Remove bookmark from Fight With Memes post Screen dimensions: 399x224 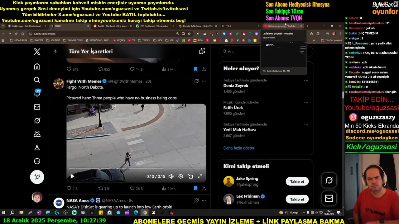pos(195,189)
